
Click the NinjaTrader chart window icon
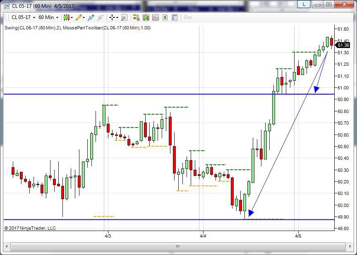[x=6, y=5]
